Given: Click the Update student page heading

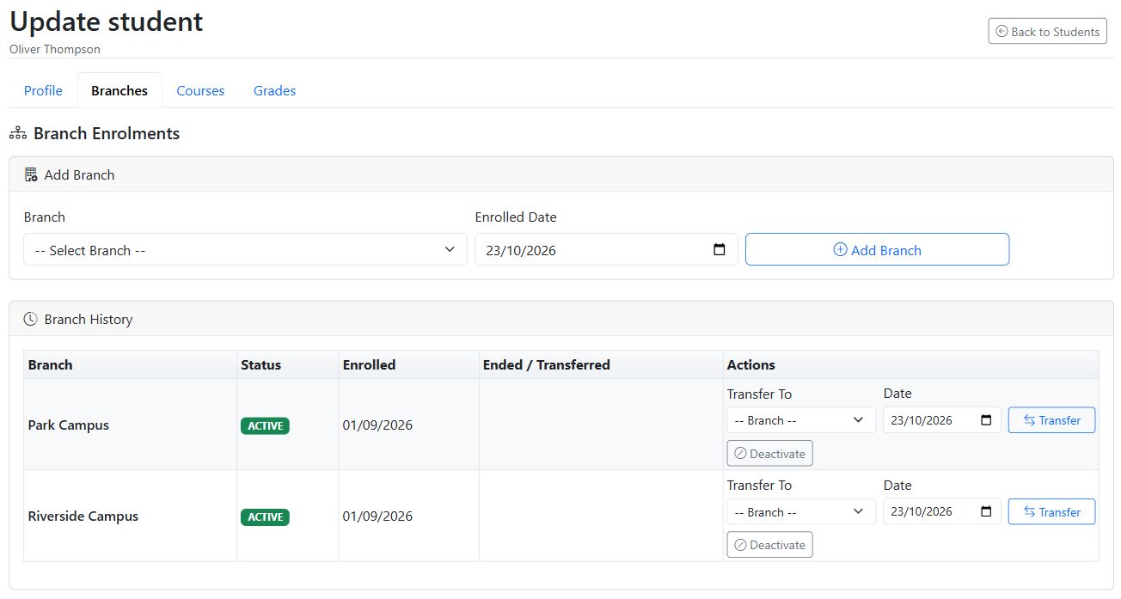Looking at the screenshot, I should [x=107, y=21].
